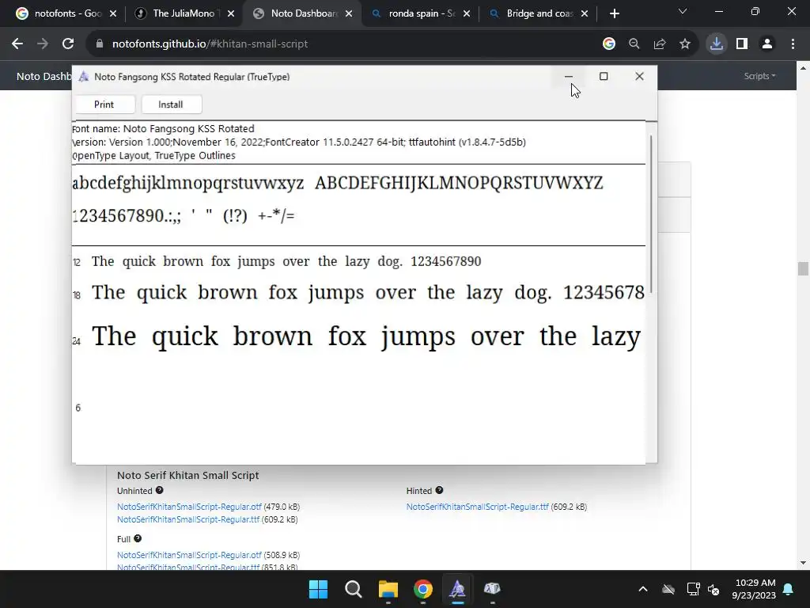Click the Font name line in viewer
Viewport: 810px width, 608px height.
coord(163,128)
